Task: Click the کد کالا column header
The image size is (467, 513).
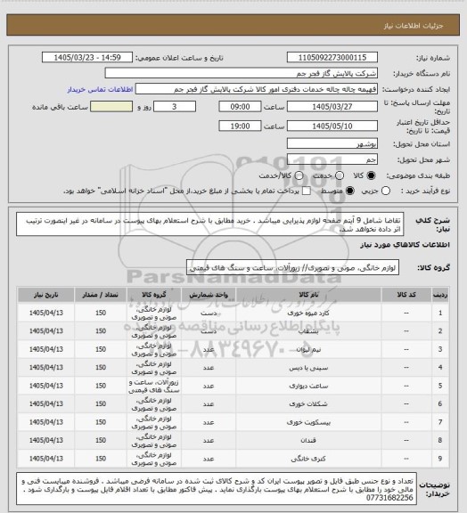Action: click(x=406, y=295)
